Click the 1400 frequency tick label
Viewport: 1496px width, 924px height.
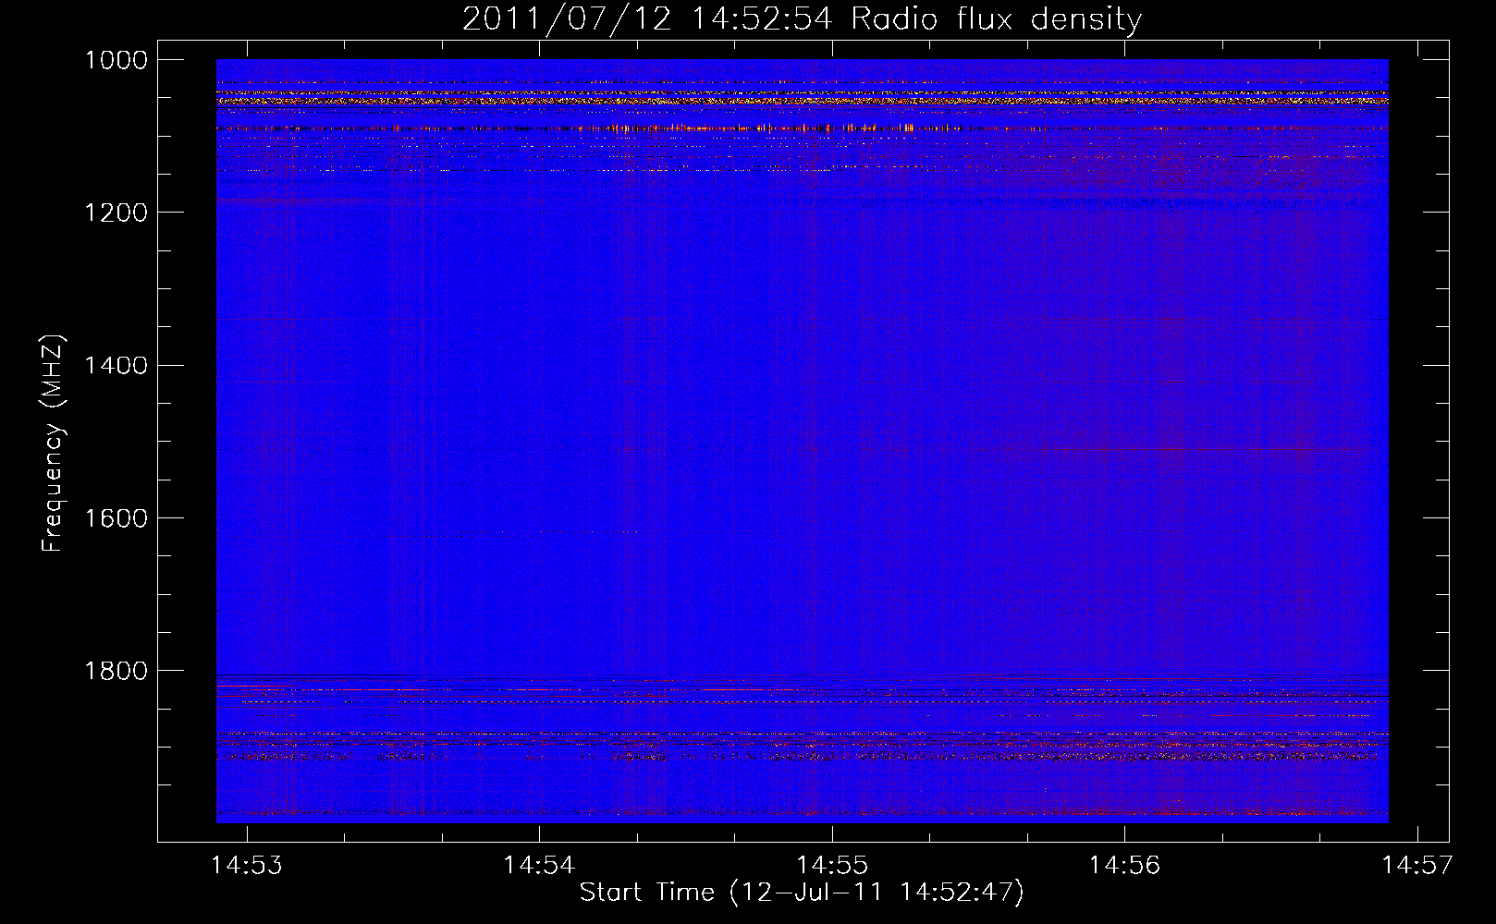coord(116,365)
